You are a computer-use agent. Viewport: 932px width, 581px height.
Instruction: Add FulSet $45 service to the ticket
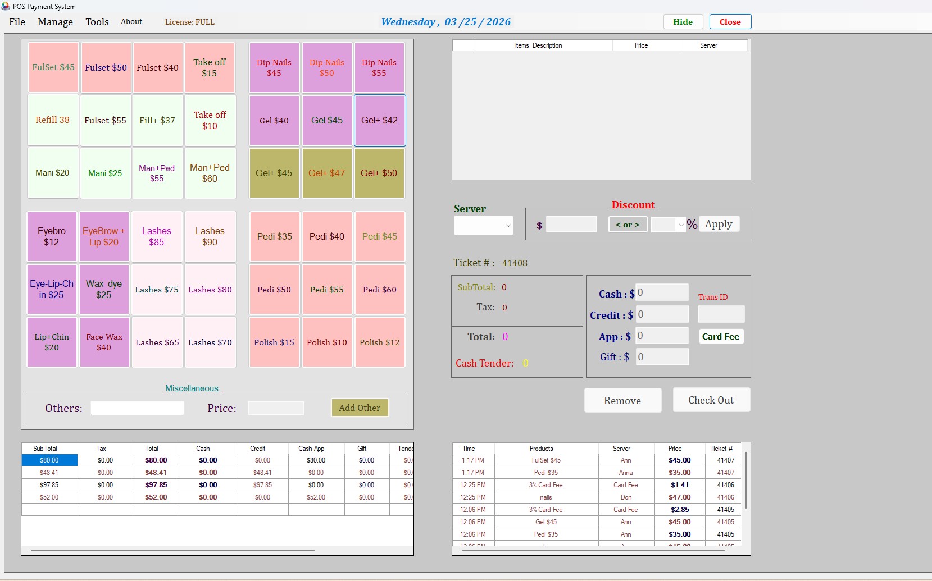(53, 67)
